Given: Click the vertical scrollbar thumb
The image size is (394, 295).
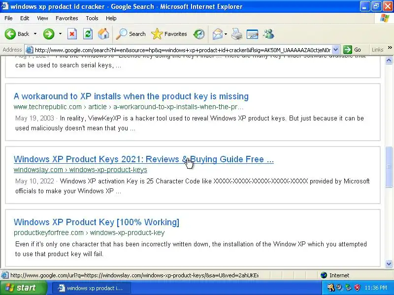Looking at the screenshot, I should point(389,167).
